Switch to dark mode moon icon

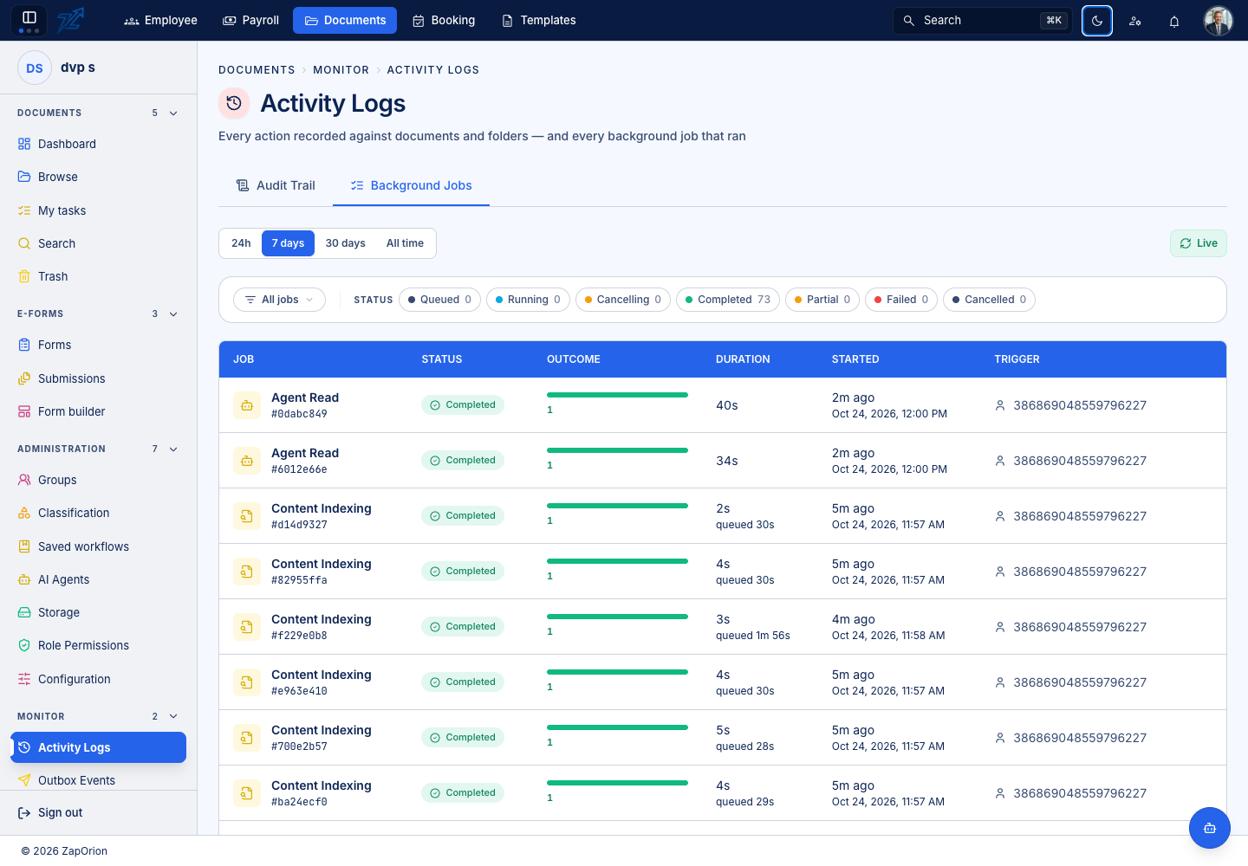point(1097,21)
